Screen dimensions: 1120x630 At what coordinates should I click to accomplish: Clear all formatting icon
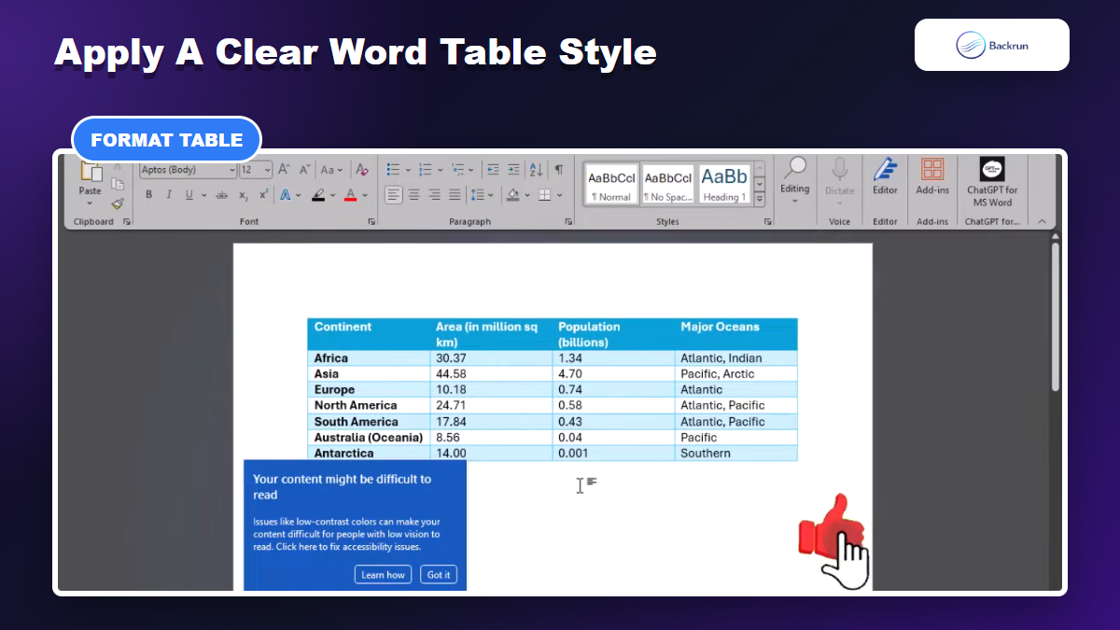click(361, 170)
